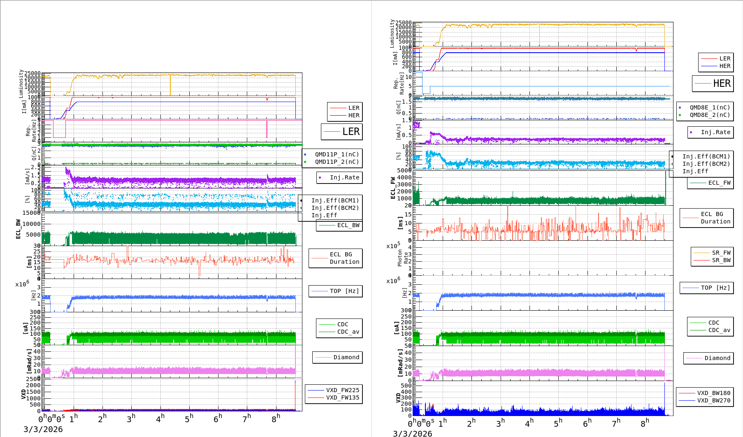Image resolution: width=743 pixels, height=437 pixels.
Task: Click the VXD_FW225 blue legend line
Action: pos(316,390)
